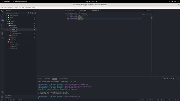180x101 pixels.
Task: Open the Search view in the activity bar
Action: click(2, 16)
